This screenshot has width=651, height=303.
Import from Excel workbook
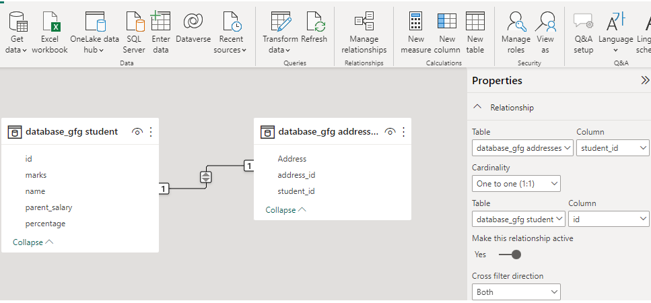(50, 33)
